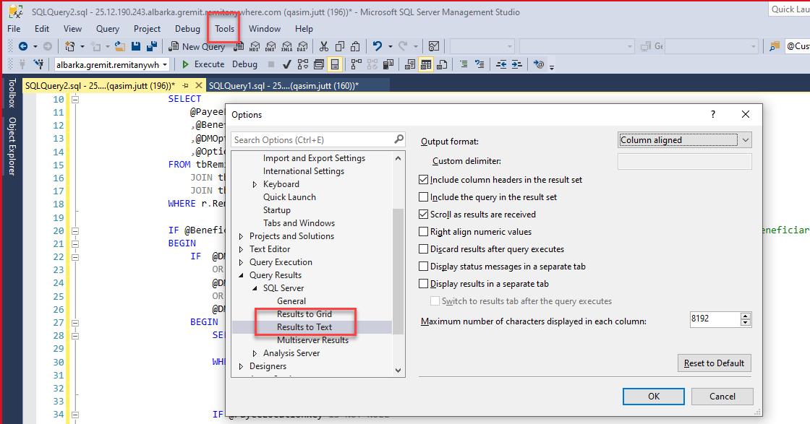Select the Results to File toolbar icon

[x=442, y=64]
